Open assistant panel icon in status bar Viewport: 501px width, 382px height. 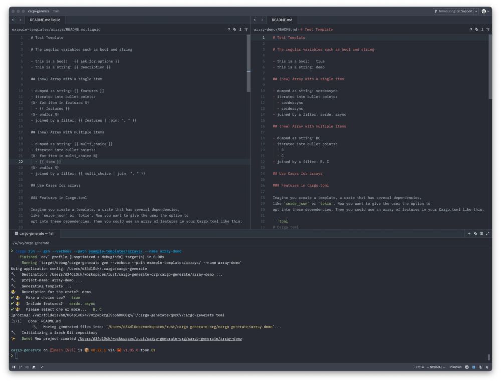[480, 367]
